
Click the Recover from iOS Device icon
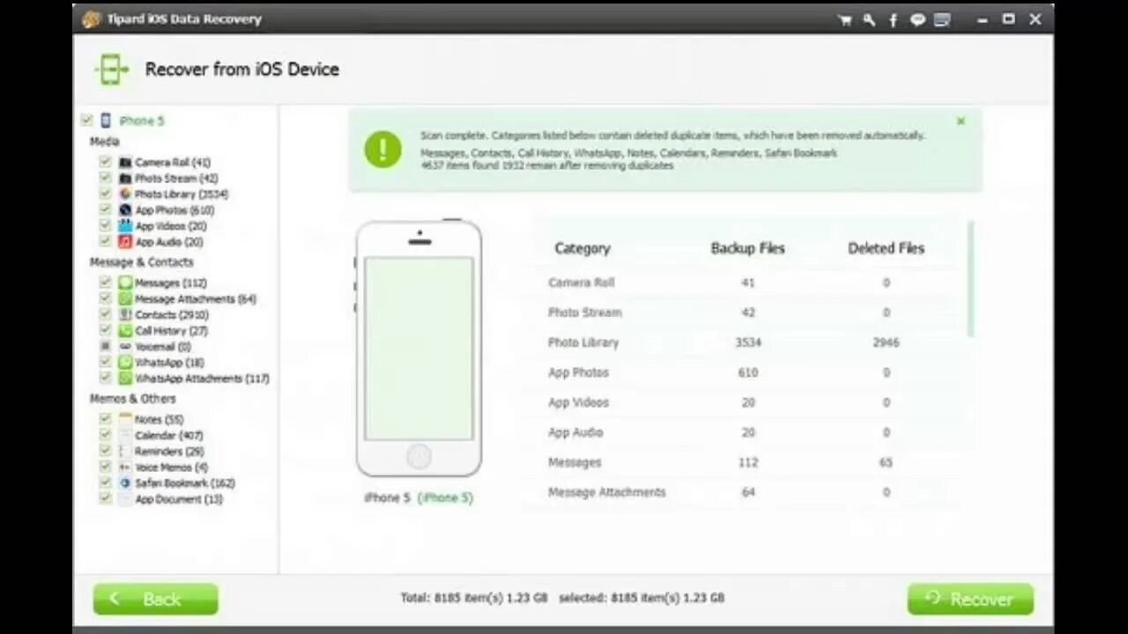click(112, 70)
